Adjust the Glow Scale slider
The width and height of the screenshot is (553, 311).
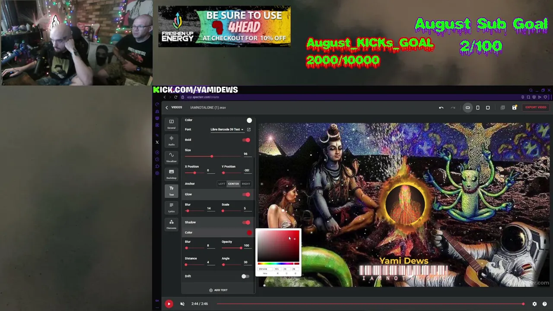click(x=231, y=211)
